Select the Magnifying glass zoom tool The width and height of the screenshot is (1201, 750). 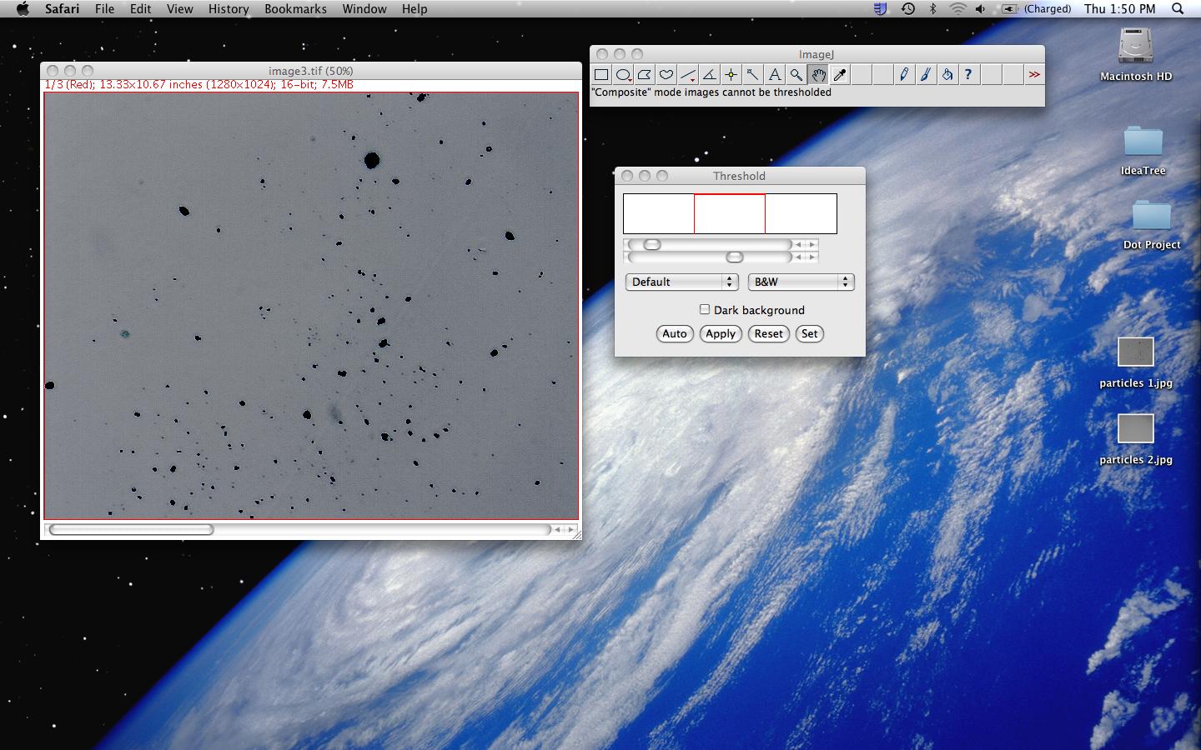tap(796, 75)
